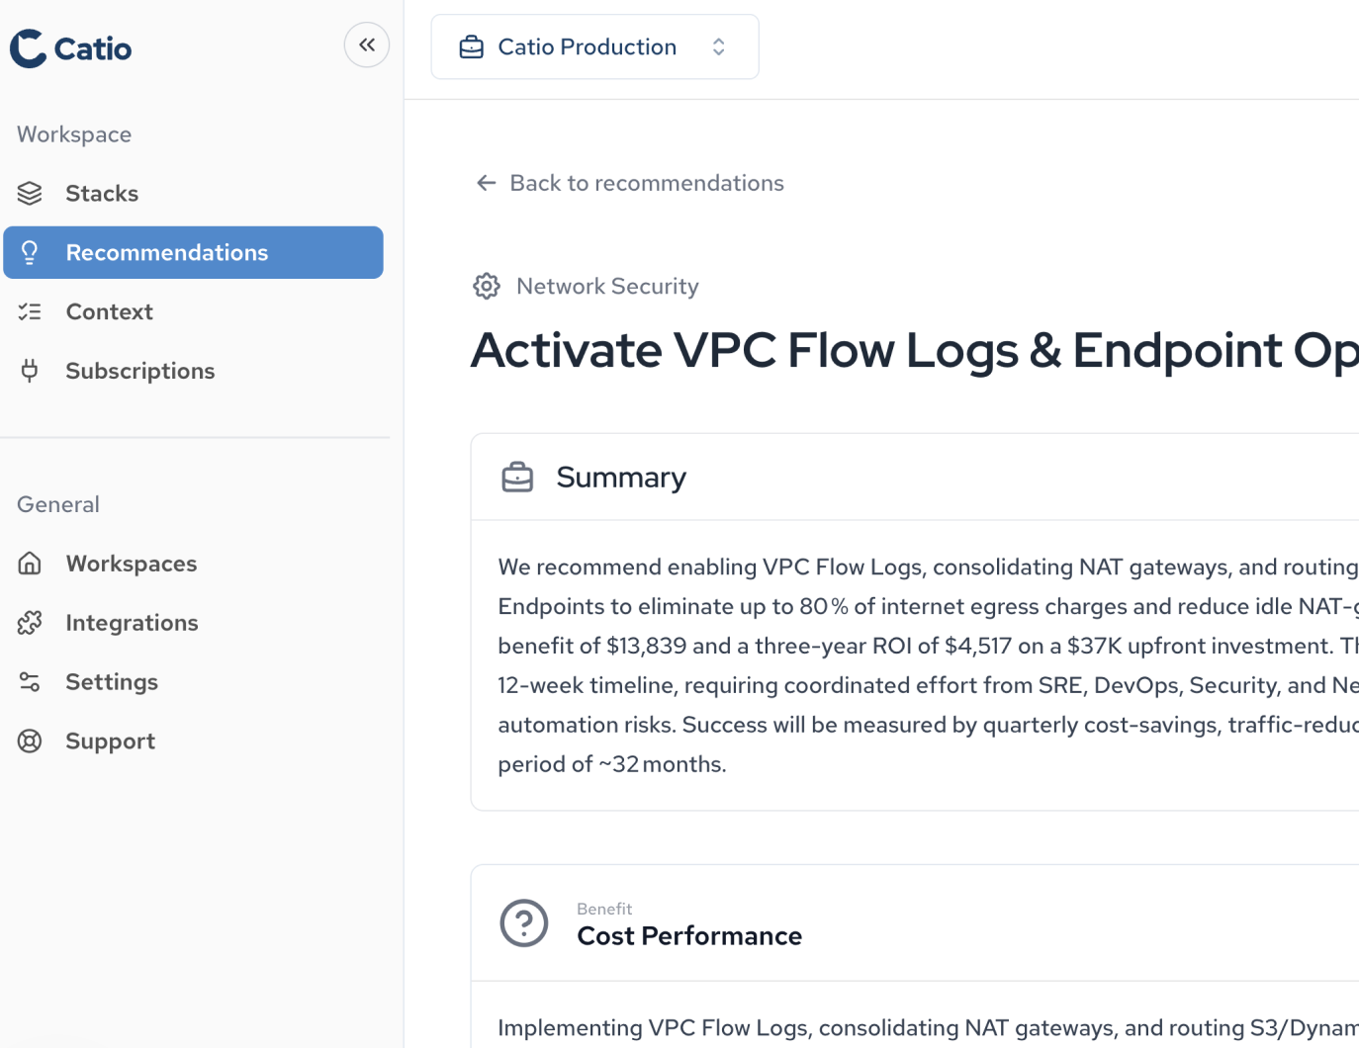Viewport: 1359px width, 1048px height.
Task: Open the Catio Production workspace dropdown
Action: click(593, 46)
